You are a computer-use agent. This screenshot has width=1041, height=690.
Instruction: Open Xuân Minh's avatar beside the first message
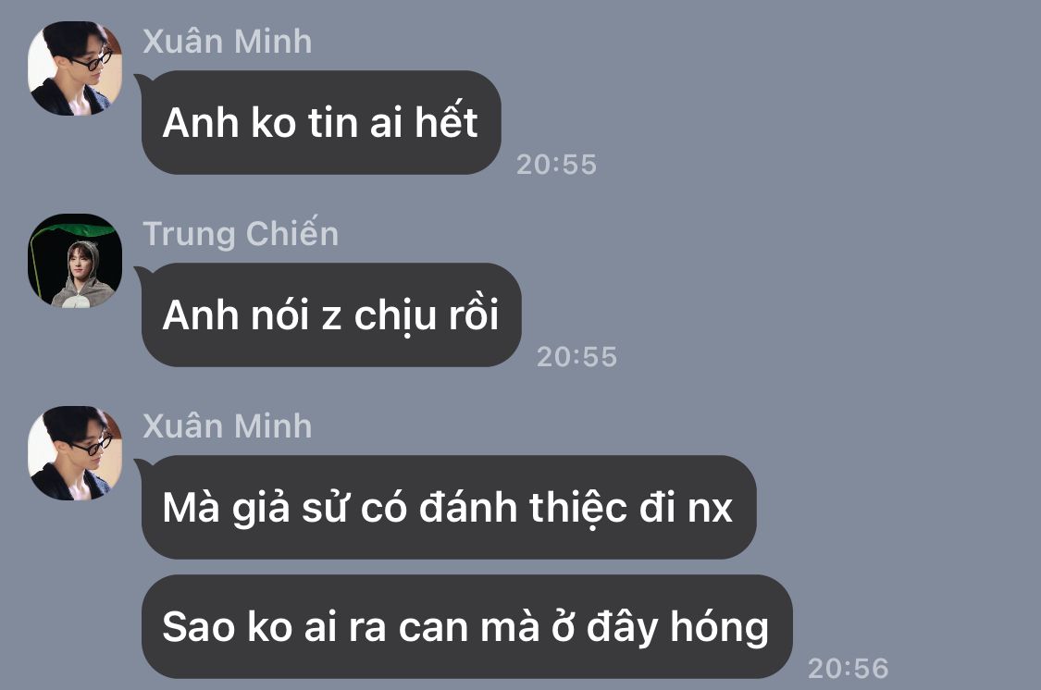click(75, 68)
